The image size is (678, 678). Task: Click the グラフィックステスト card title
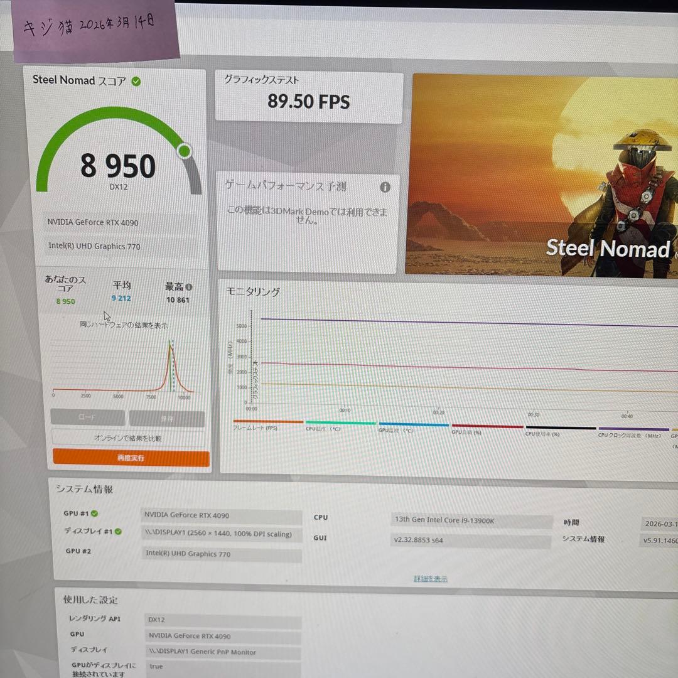pos(261,80)
